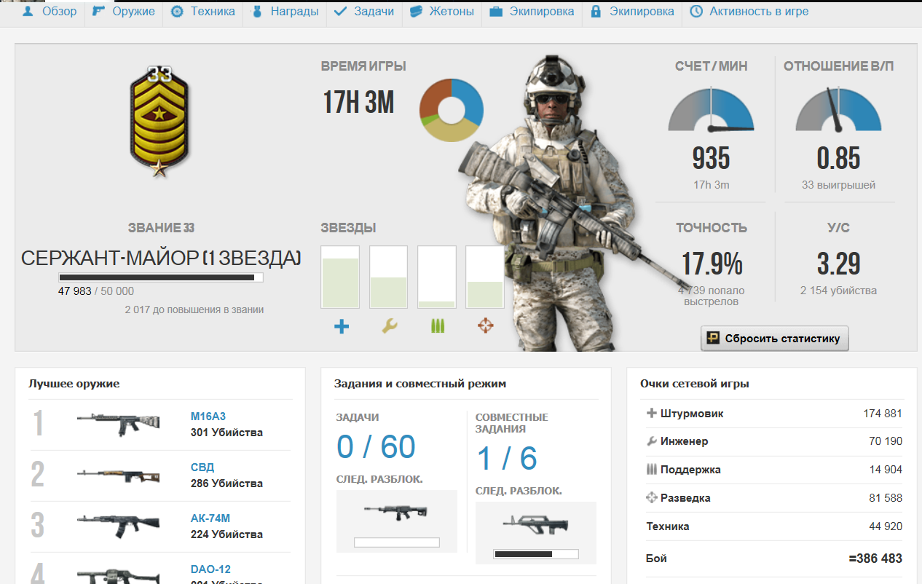Select the Задачи tab

click(363, 12)
